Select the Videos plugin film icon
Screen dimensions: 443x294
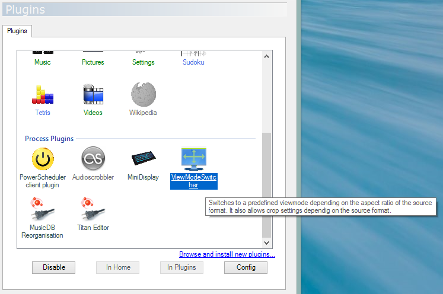93,94
